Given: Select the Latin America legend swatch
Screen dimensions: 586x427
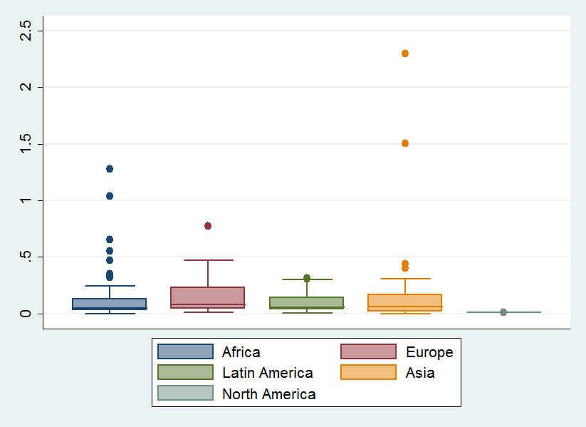Looking at the screenshot, I should 185,372.
